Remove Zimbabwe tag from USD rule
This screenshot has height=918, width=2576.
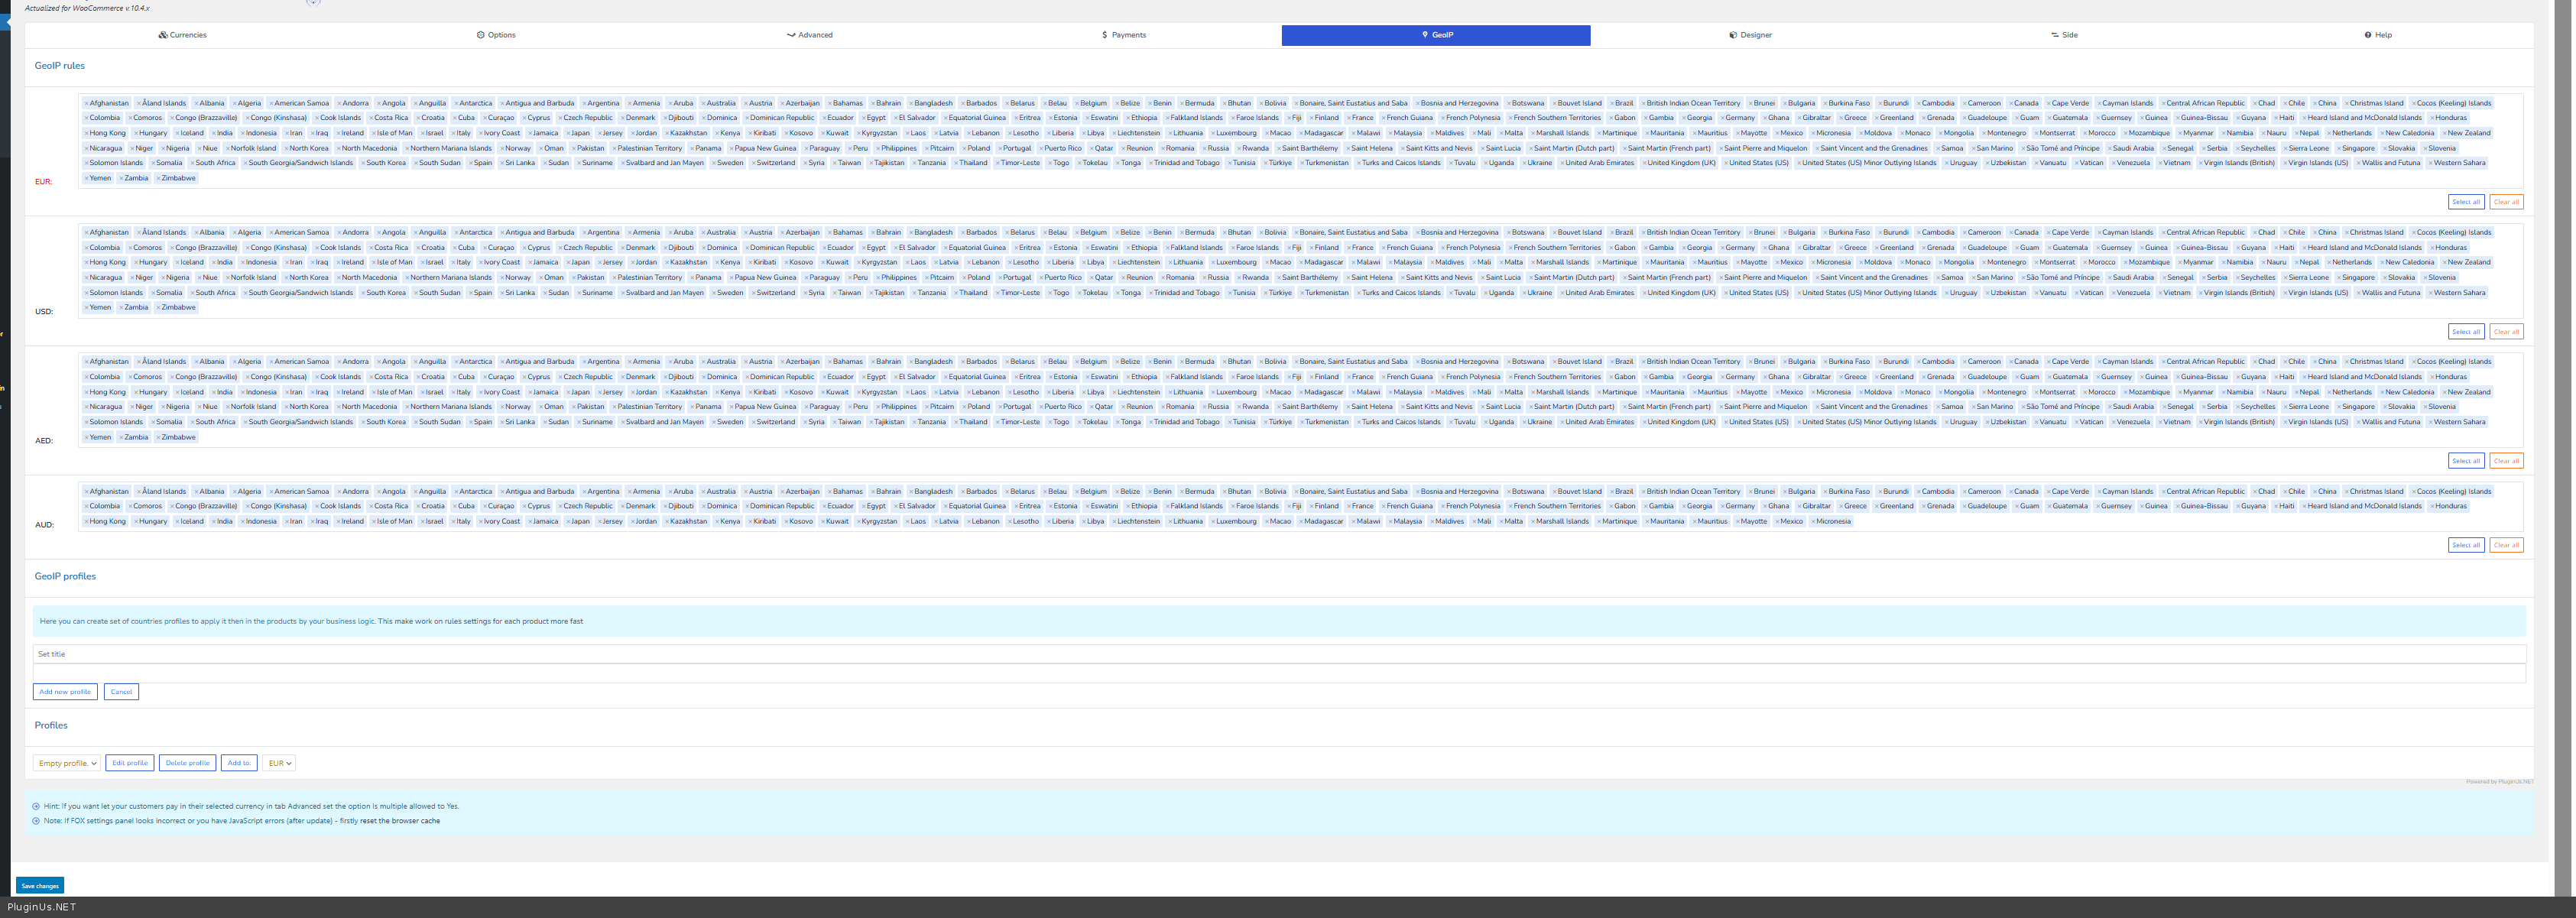tap(157, 308)
